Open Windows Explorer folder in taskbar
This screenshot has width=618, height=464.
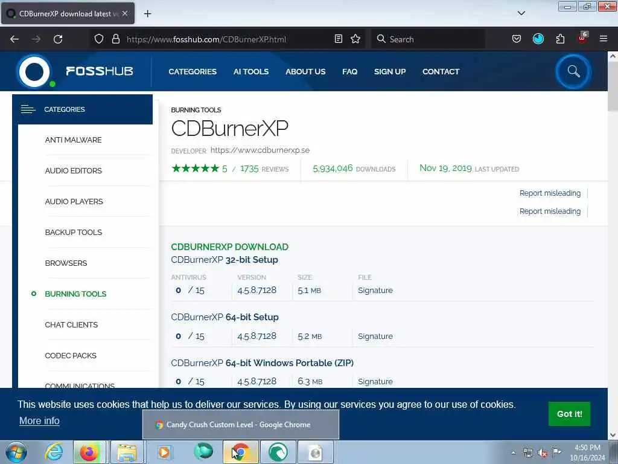click(126, 452)
